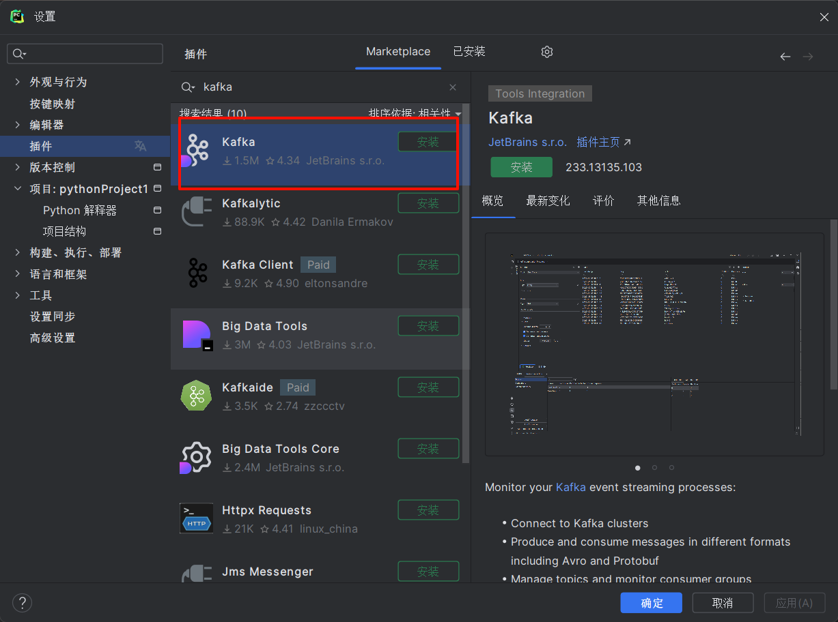Click the settings search magnifier icon
838x622 pixels.
click(x=19, y=54)
